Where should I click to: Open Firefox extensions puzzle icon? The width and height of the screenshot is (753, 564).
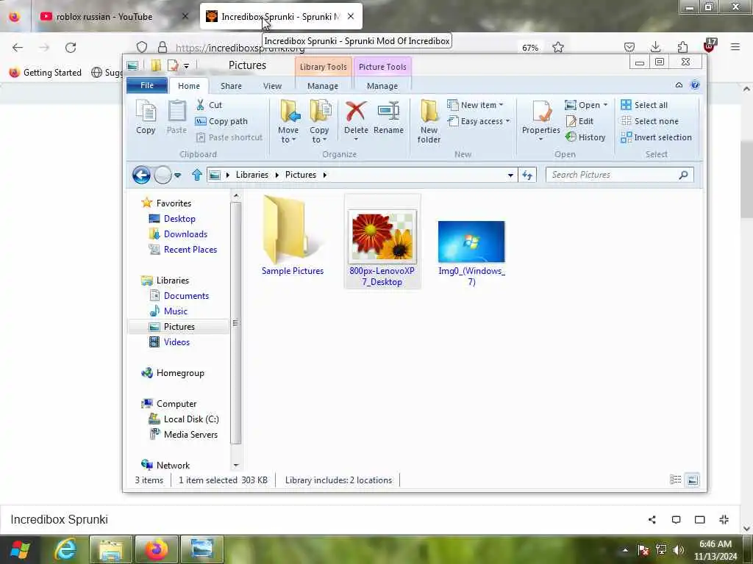click(x=682, y=47)
